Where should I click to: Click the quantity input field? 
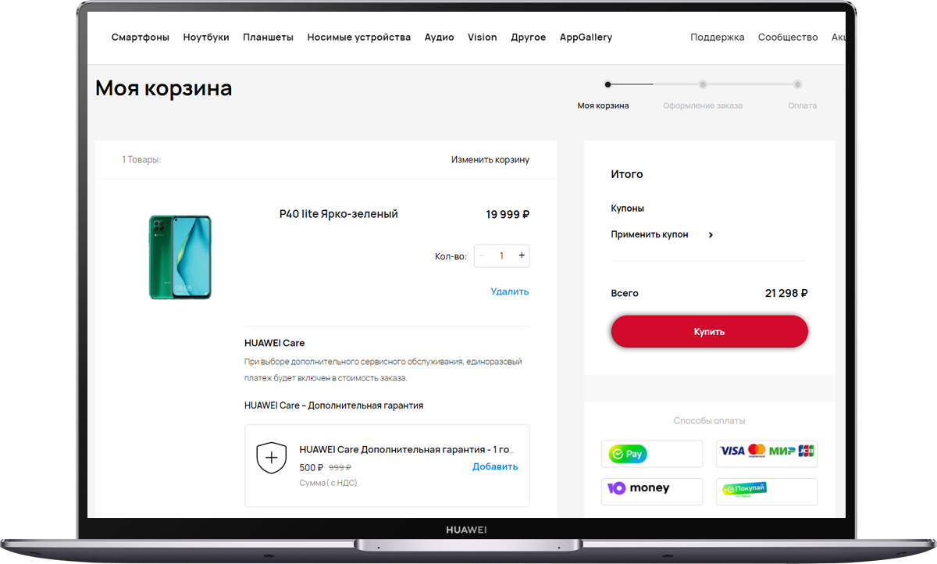tap(501, 255)
